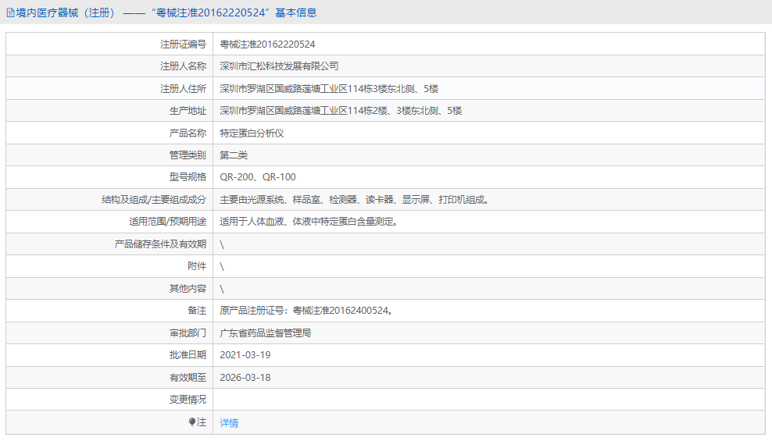Click the document icon beside the page title
The image size is (772, 441).
pos(10,13)
